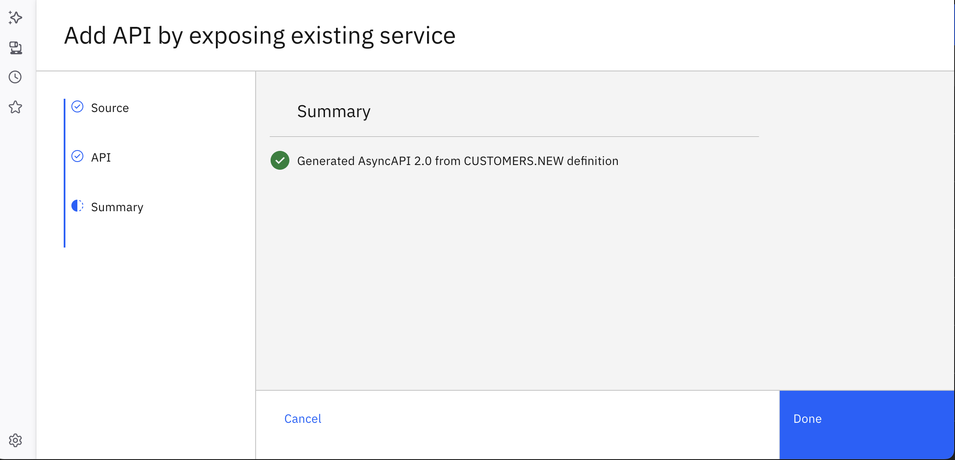
Task: Click the green success checkmark icon
Action: point(280,161)
